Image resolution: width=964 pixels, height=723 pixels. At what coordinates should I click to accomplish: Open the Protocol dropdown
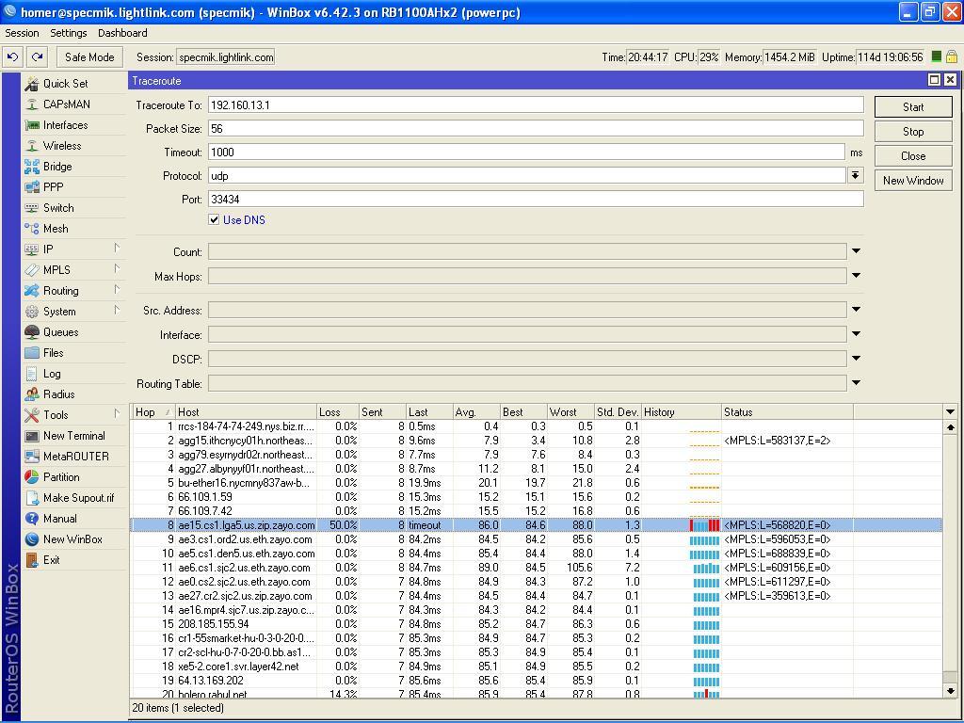[856, 175]
